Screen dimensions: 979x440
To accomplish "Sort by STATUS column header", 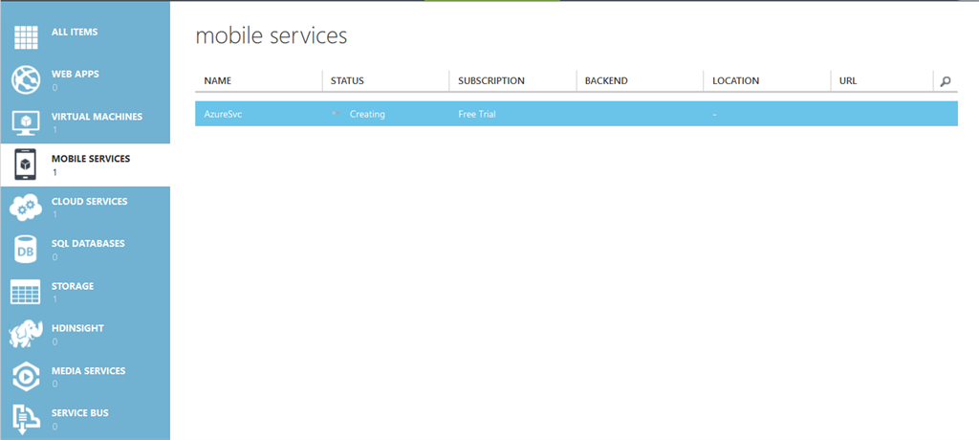I will [x=347, y=81].
